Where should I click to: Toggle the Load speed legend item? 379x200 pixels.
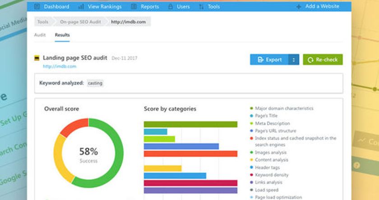tap(264, 190)
